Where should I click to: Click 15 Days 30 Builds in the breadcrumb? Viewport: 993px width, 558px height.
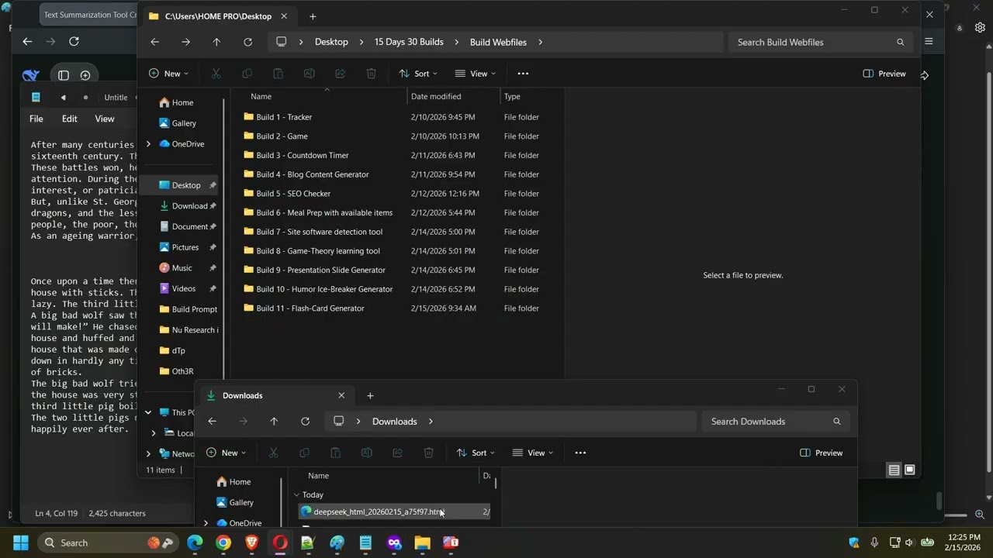pyautogui.click(x=409, y=42)
